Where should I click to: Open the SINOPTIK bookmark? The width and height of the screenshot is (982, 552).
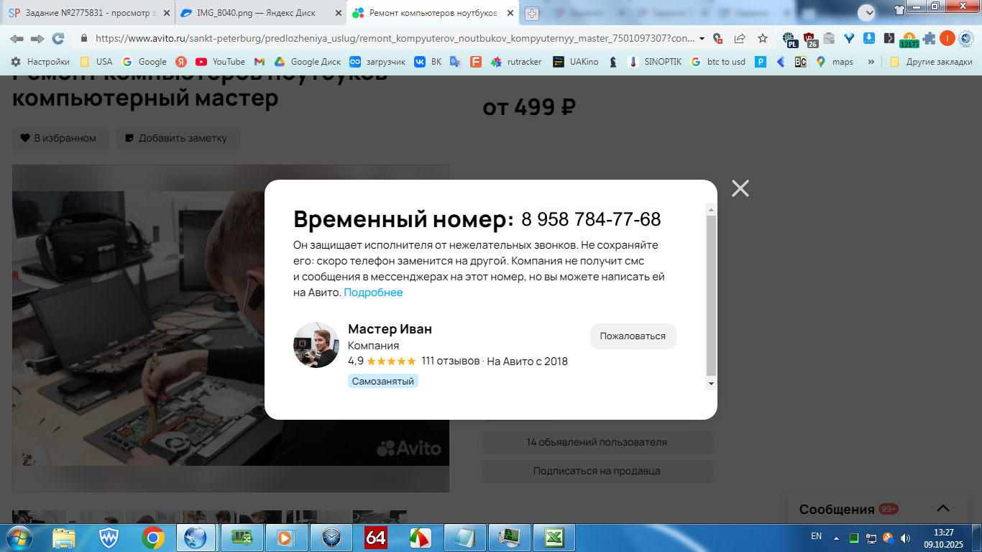655,62
